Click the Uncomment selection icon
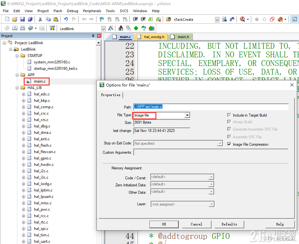The height and width of the screenshot is (244, 299). (x=158, y=19)
